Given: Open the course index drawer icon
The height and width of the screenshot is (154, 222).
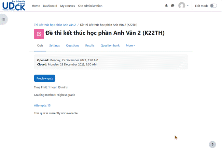Looking at the screenshot, I should click(3, 19).
